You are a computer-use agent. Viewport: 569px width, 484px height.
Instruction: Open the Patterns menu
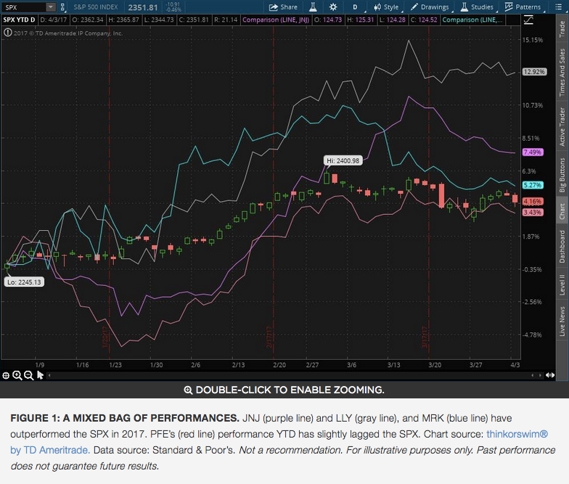point(523,7)
